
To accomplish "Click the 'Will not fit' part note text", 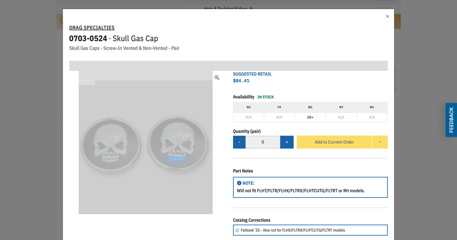I will [x=301, y=191].
